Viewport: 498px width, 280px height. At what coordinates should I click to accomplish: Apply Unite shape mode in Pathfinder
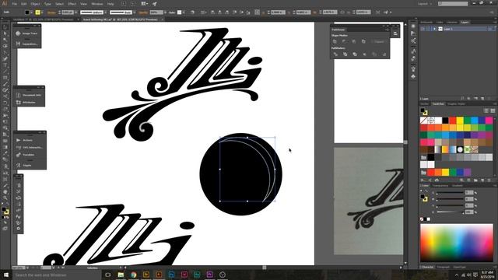335,41
